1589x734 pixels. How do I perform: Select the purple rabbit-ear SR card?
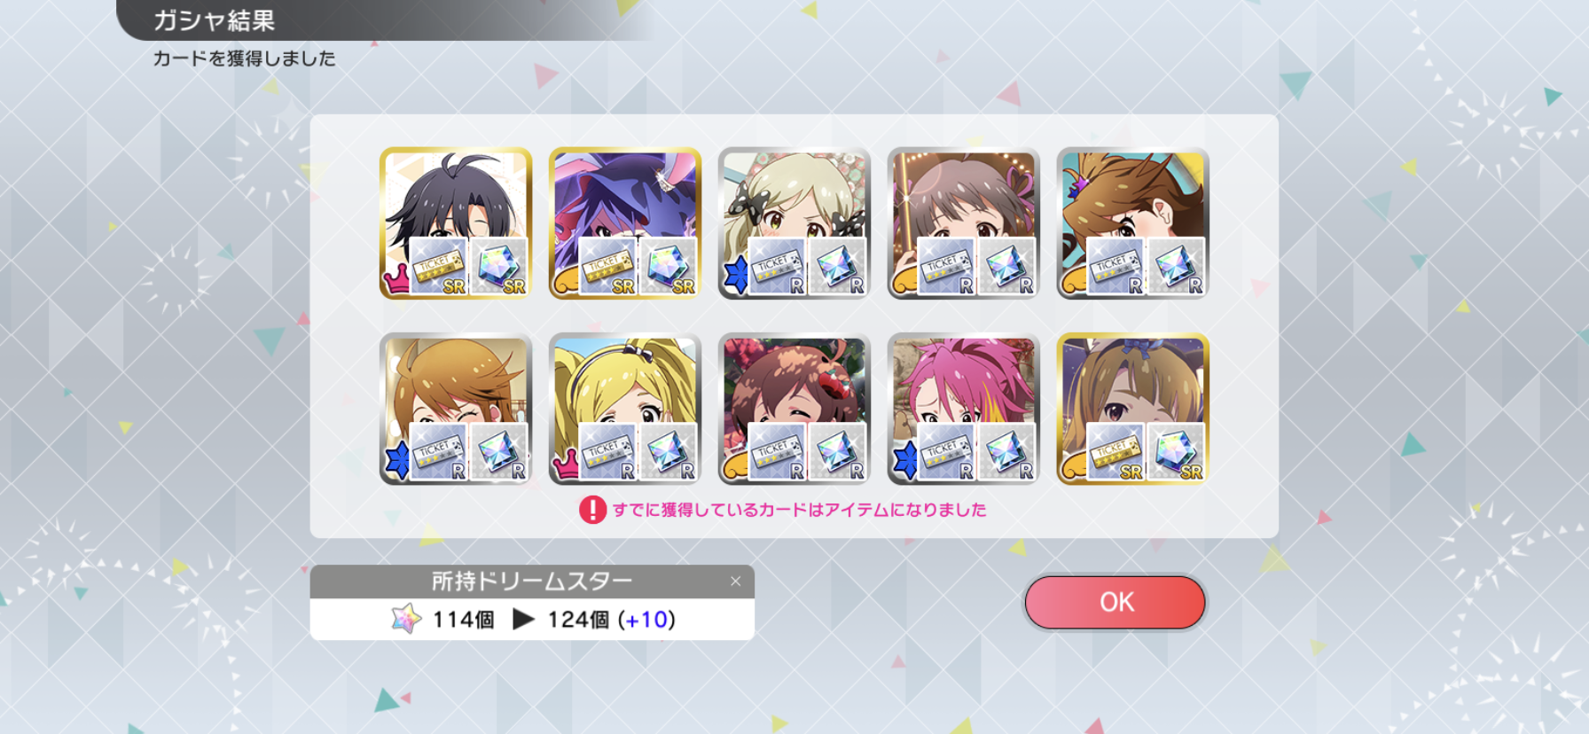(625, 223)
